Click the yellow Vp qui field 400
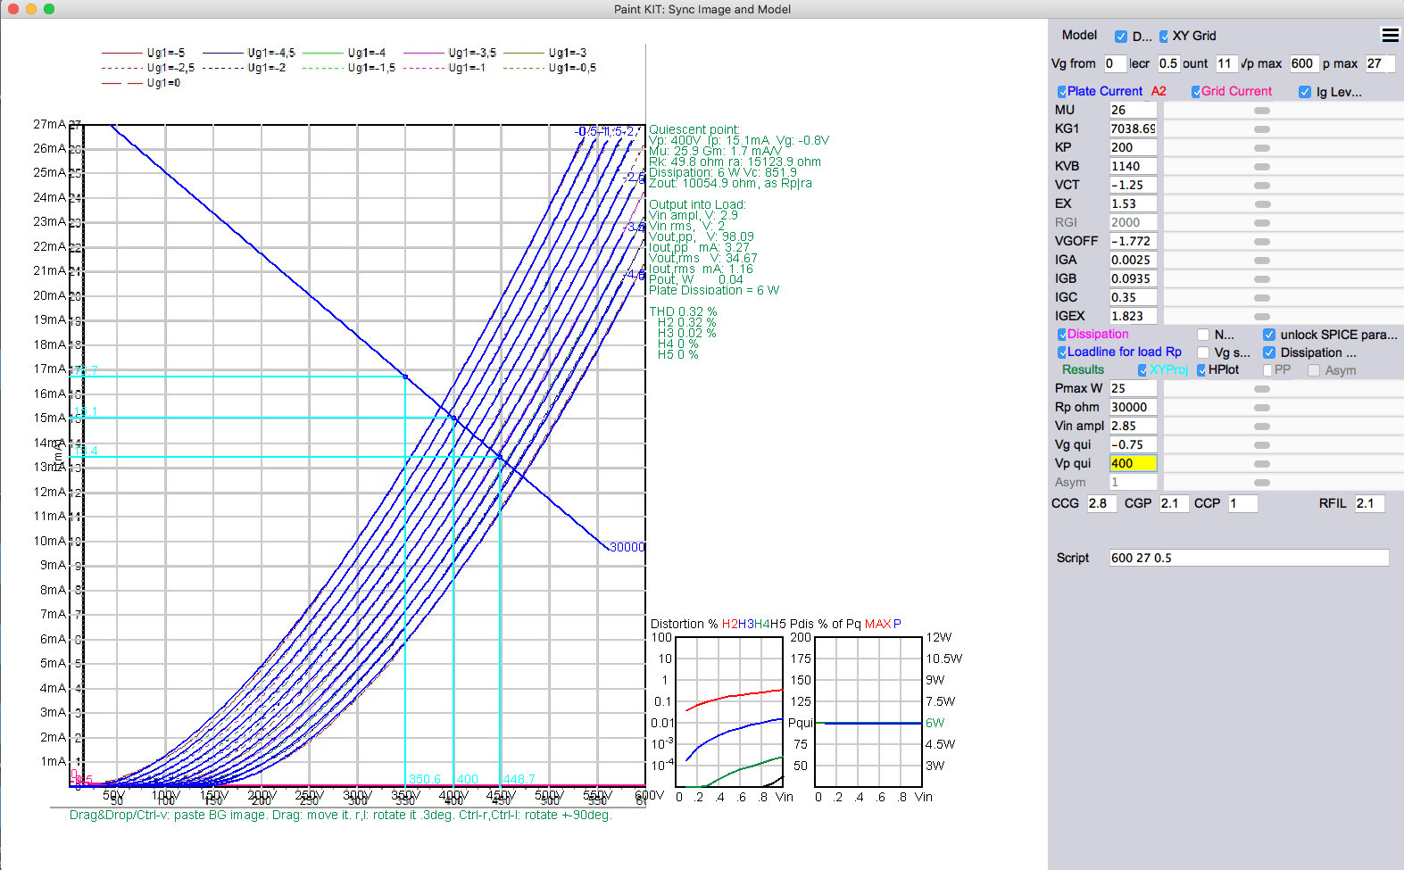Screen dimensions: 1404x870 [1133, 463]
